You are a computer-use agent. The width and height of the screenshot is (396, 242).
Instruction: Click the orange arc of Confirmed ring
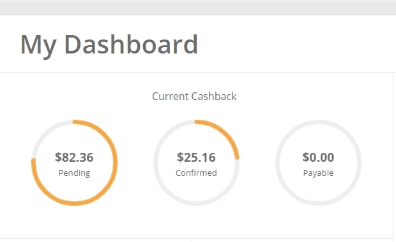click(226, 137)
